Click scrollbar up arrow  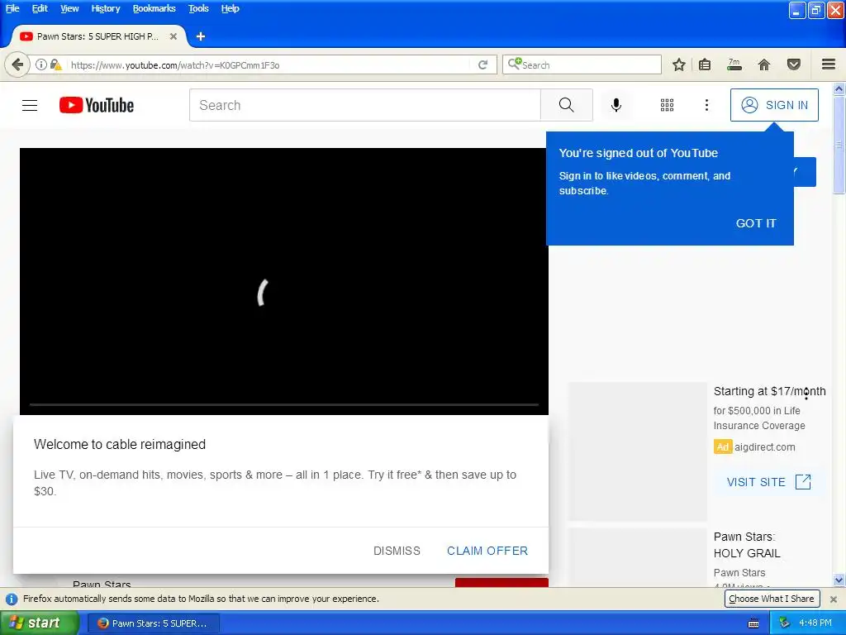pyautogui.click(x=839, y=88)
